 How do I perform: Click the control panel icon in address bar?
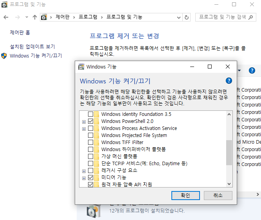click(x=44, y=17)
